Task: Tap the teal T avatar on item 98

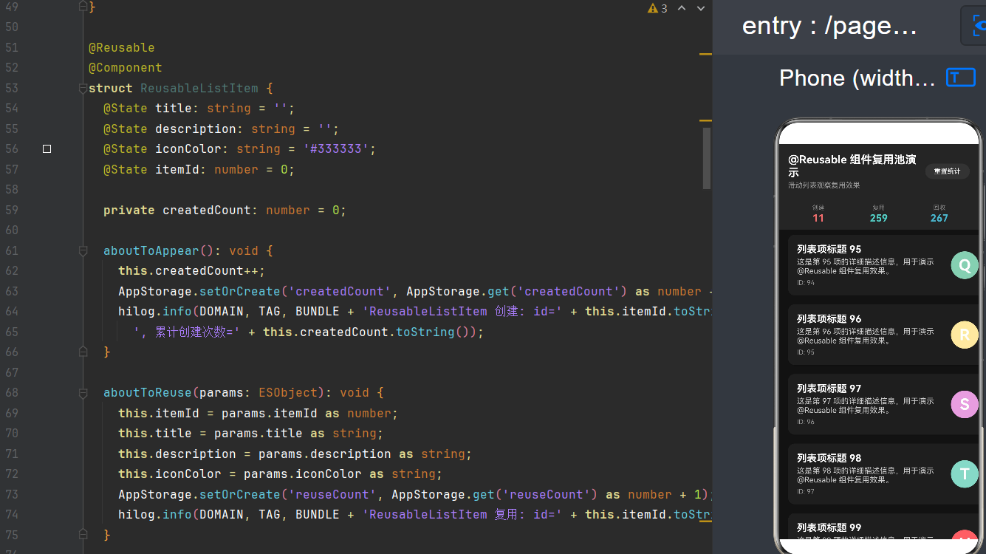Action: coord(964,474)
